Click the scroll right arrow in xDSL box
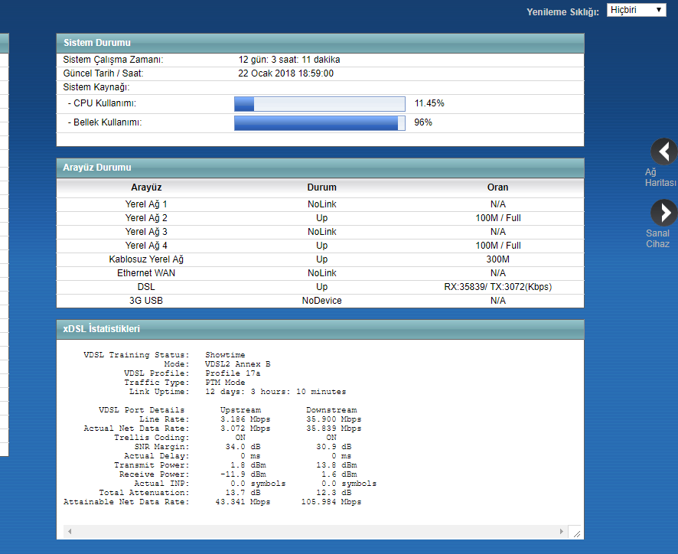678x554 pixels. (x=562, y=532)
